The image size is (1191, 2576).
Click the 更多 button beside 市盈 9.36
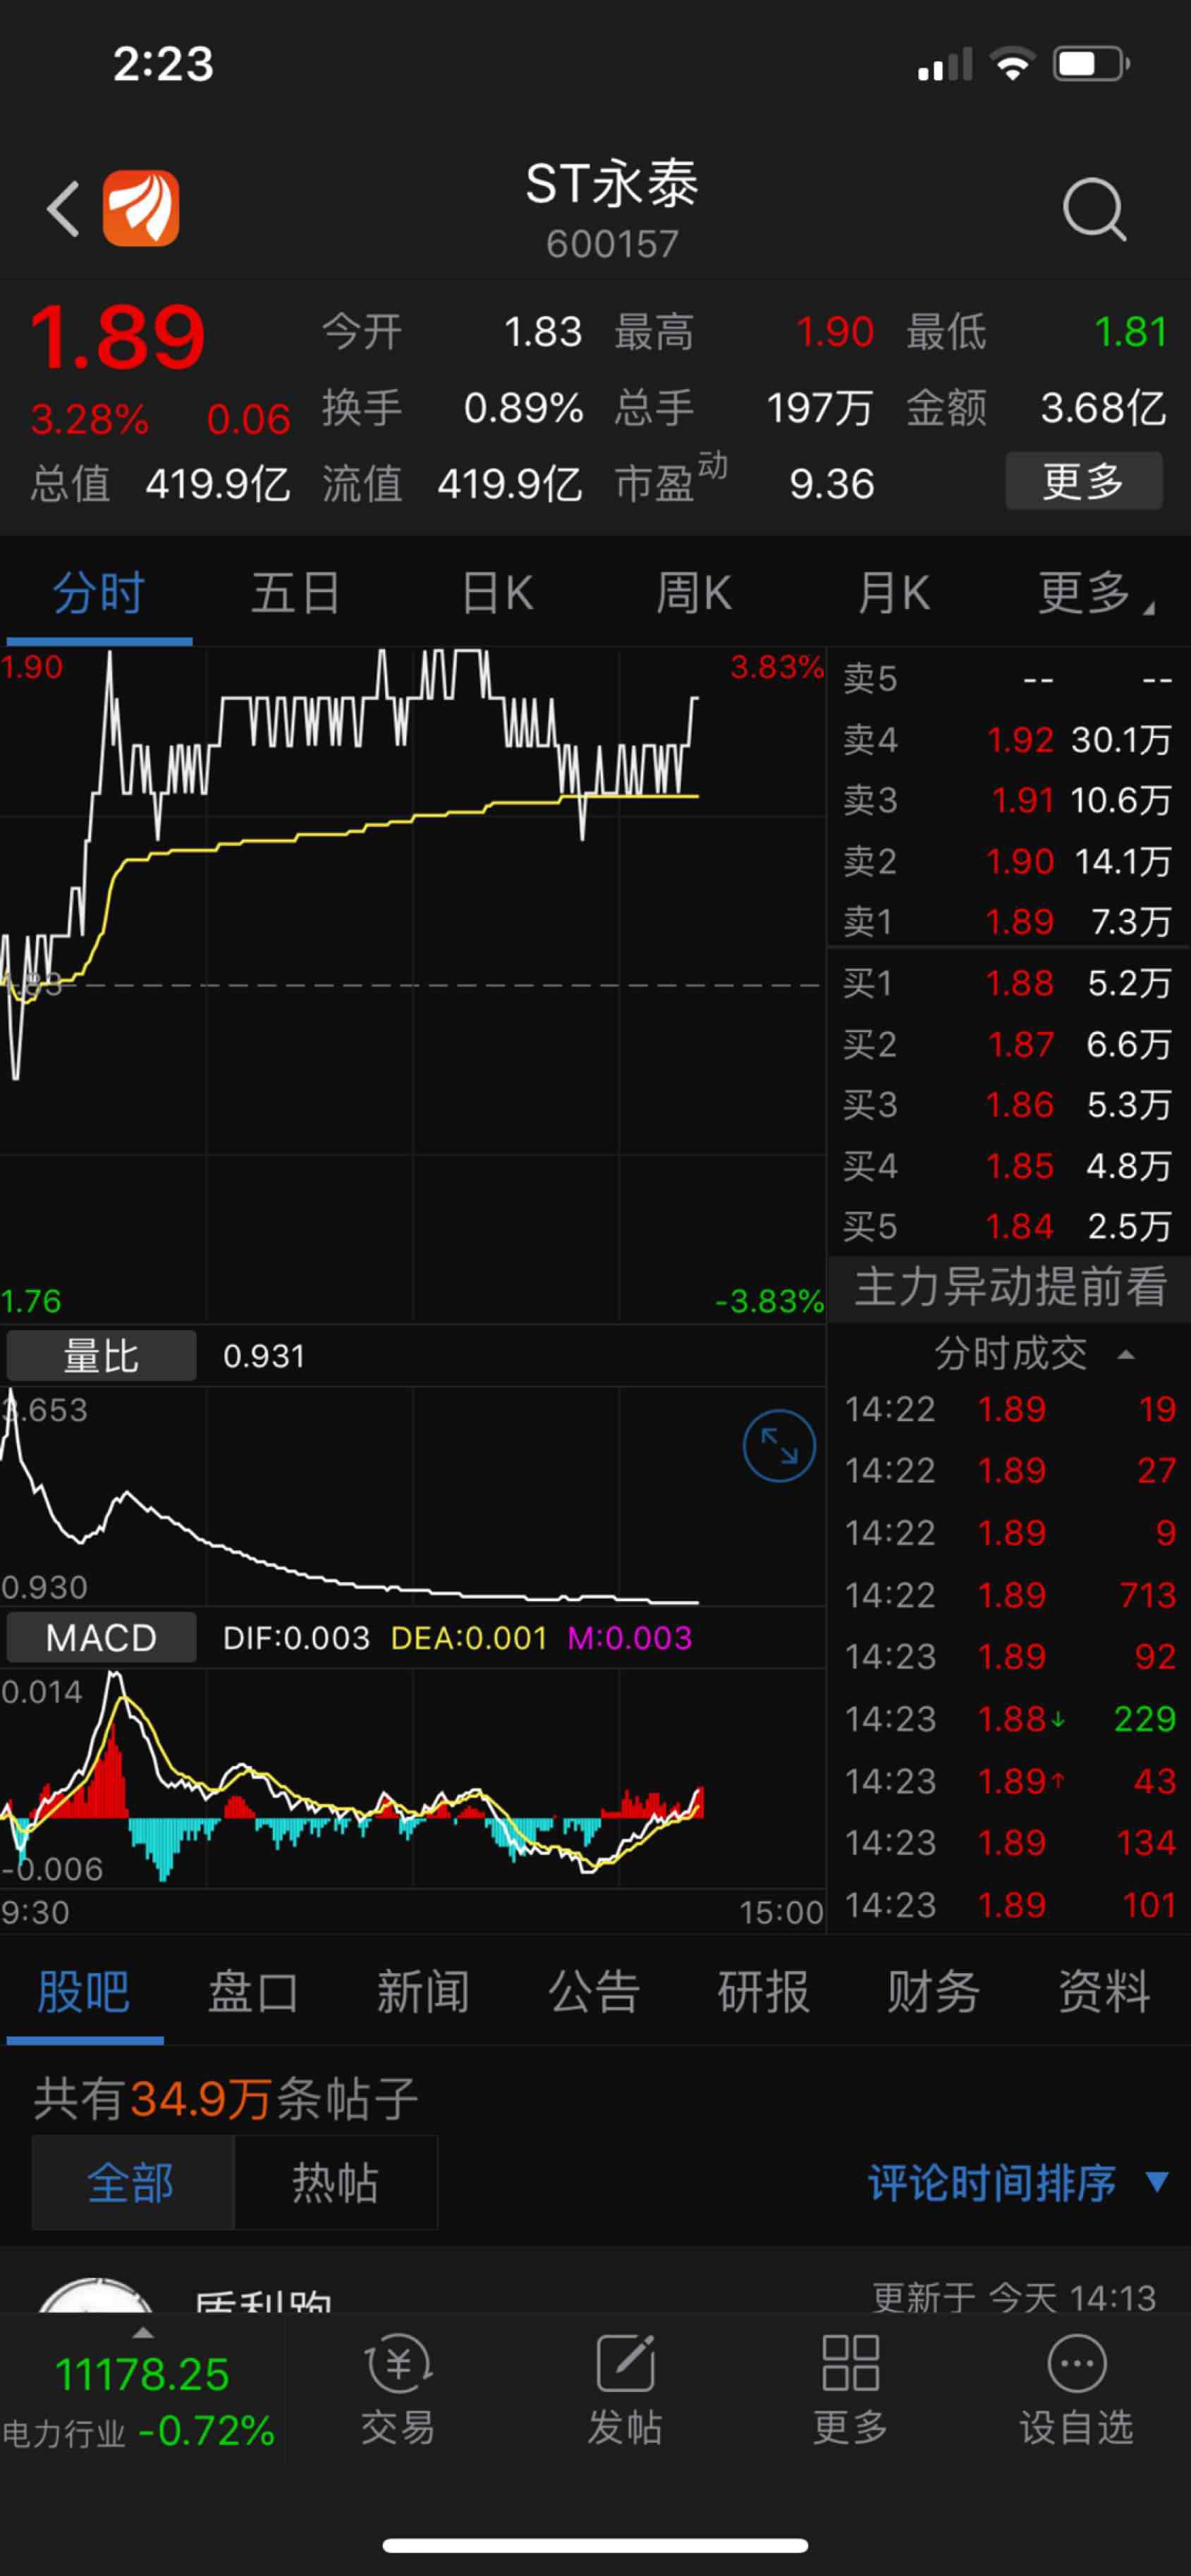pyautogui.click(x=1084, y=482)
